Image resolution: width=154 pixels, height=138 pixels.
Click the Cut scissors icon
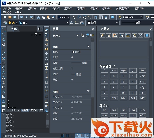click(x=38, y=17)
